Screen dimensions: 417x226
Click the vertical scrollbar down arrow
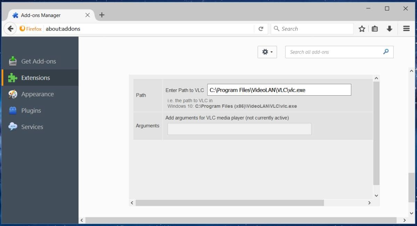point(376,195)
